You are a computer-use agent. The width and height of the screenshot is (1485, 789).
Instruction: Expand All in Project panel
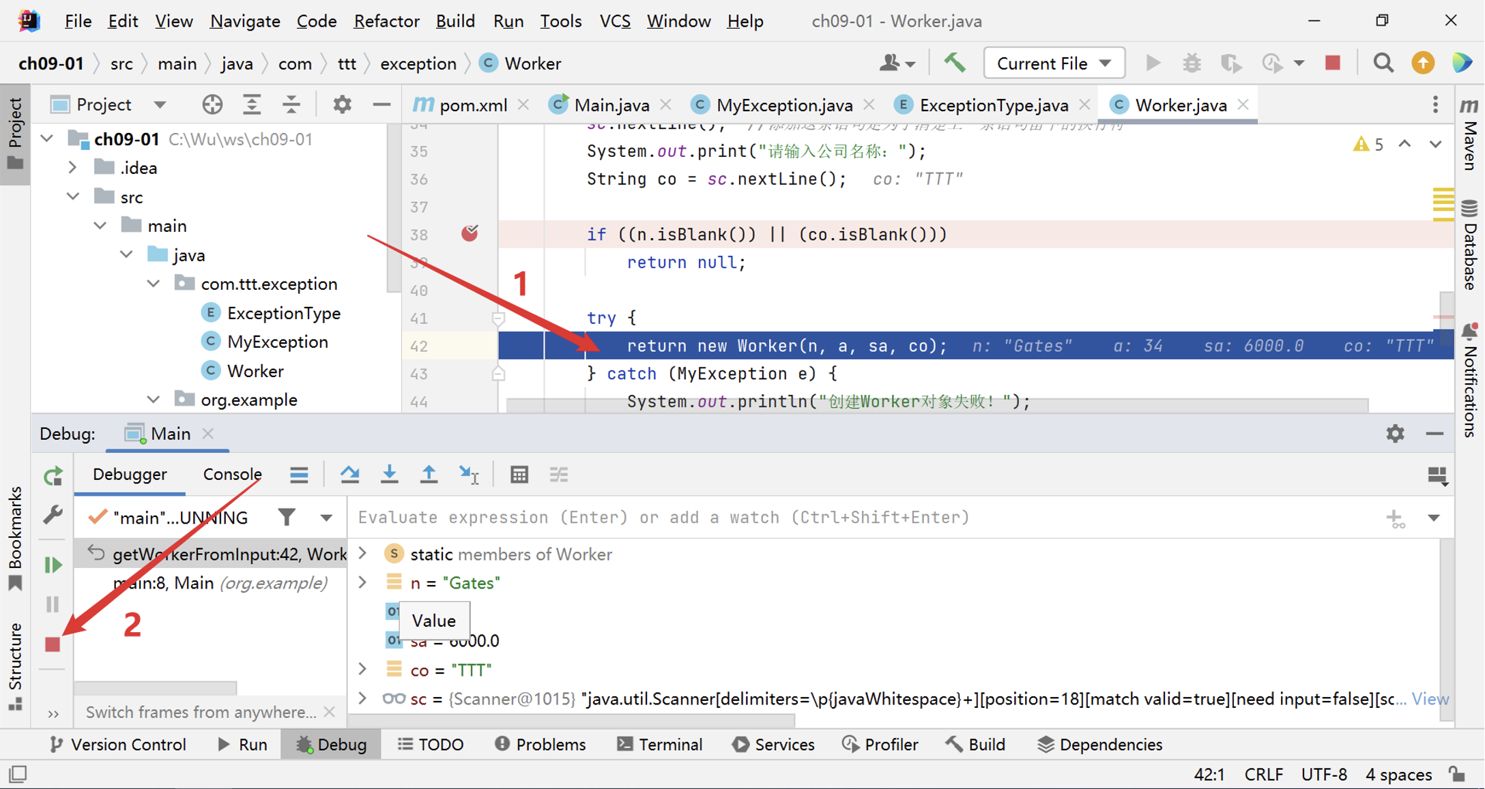(x=252, y=104)
